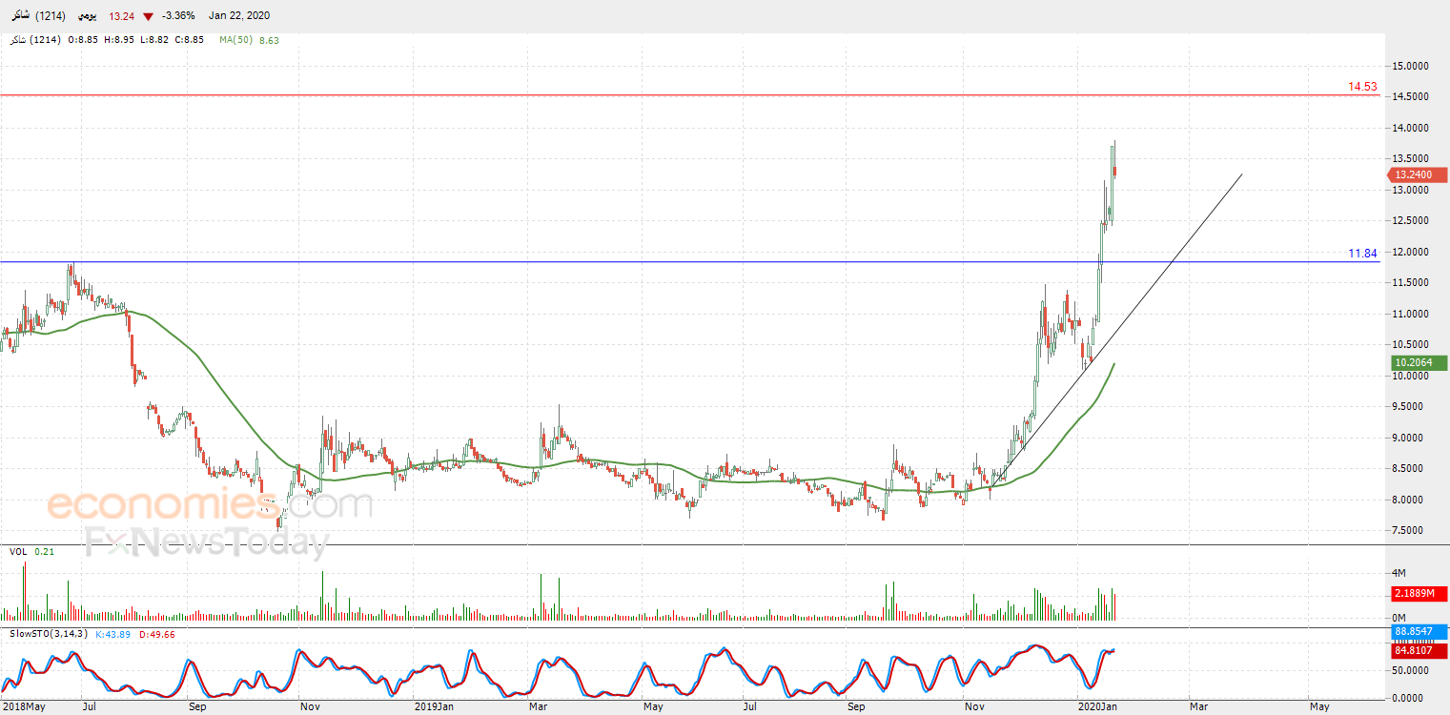Select the VOL indicator label
The width and height of the screenshot is (1450, 715).
(18, 551)
